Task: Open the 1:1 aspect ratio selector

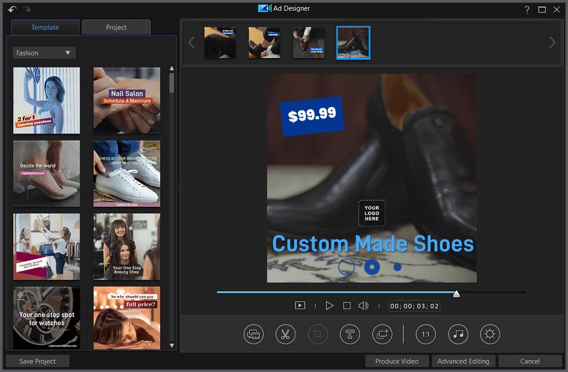Action: click(x=425, y=334)
